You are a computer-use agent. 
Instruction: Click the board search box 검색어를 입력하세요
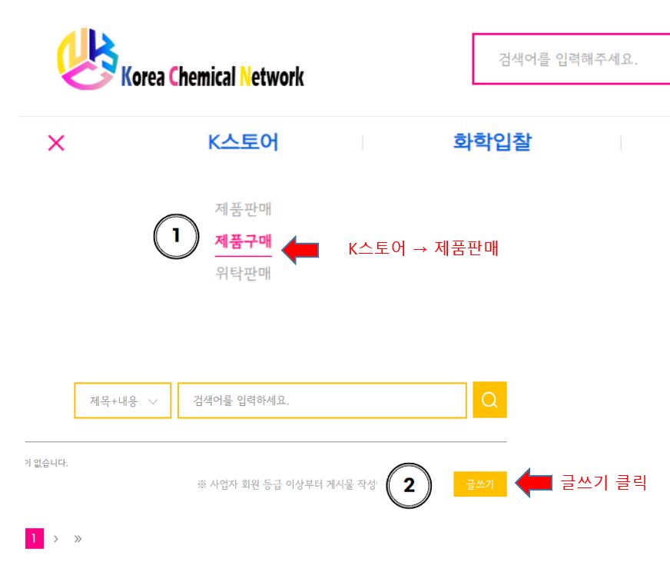(322, 401)
